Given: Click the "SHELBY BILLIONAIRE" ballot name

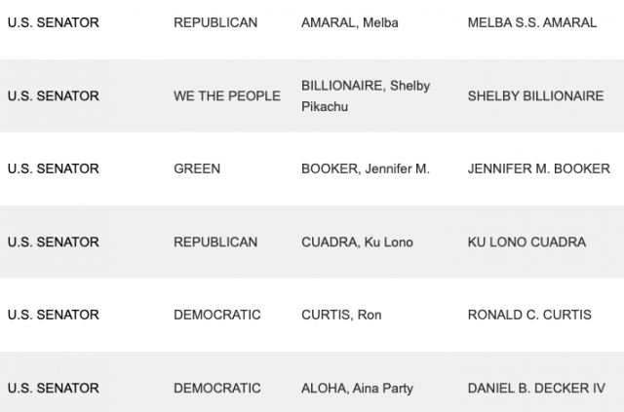Looking at the screenshot, I should pyautogui.click(x=535, y=95).
